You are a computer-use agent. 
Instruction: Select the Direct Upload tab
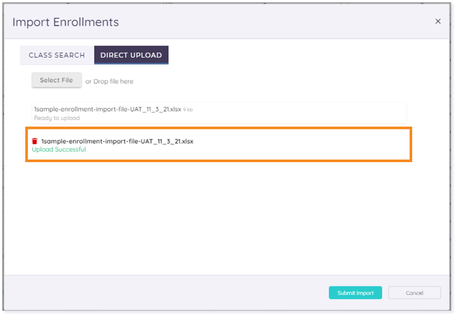(131, 55)
